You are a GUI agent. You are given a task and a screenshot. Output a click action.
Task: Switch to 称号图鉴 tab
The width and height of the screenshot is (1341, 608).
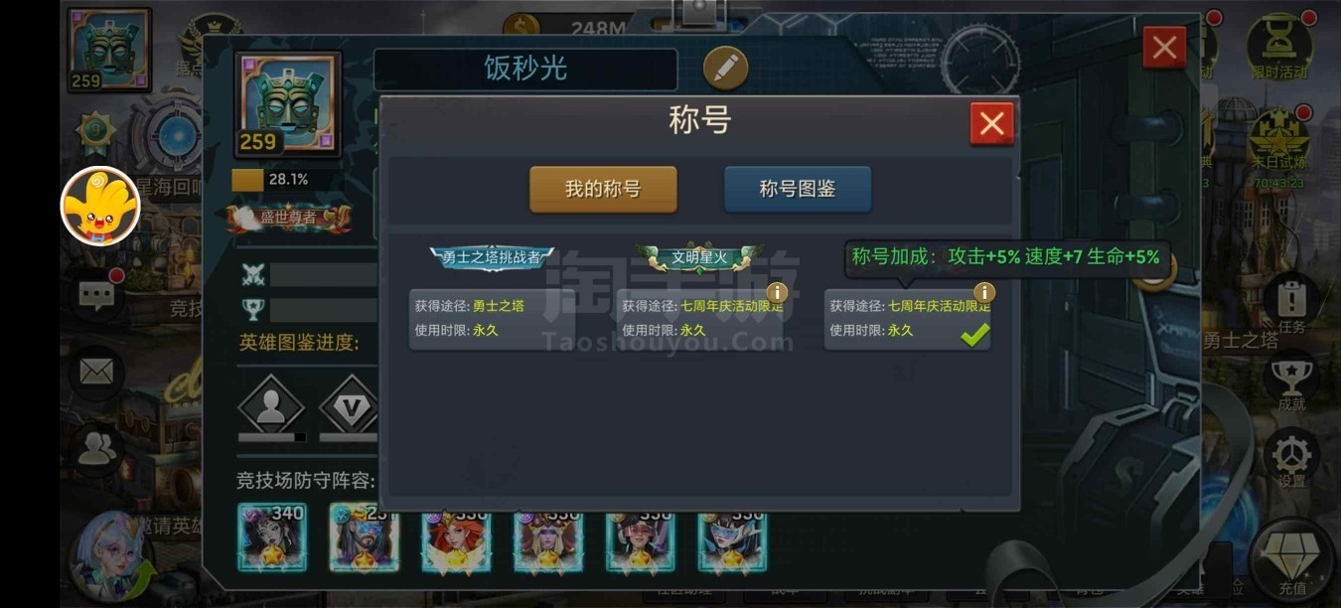point(798,189)
